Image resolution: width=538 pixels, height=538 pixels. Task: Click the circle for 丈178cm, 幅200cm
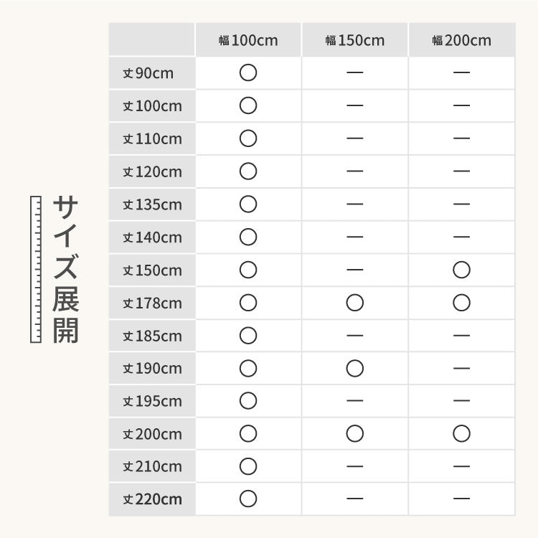tap(461, 303)
